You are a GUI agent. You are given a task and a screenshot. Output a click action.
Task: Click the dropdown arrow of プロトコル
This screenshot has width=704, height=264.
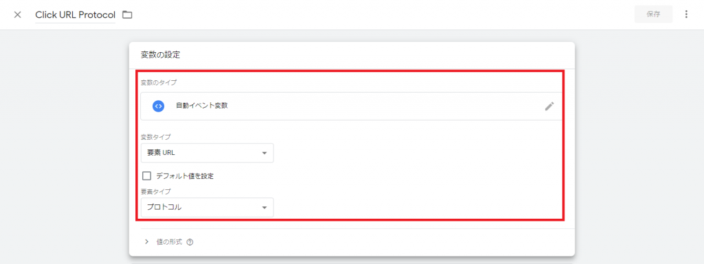[x=265, y=208]
